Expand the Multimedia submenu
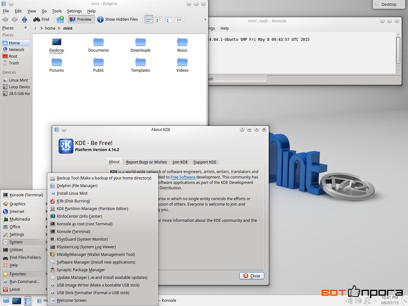 (24, 219)
